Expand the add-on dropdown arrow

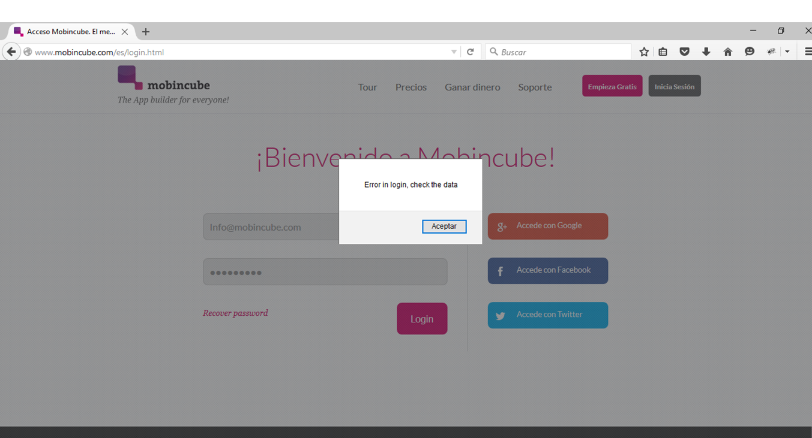tap(787, 52)
